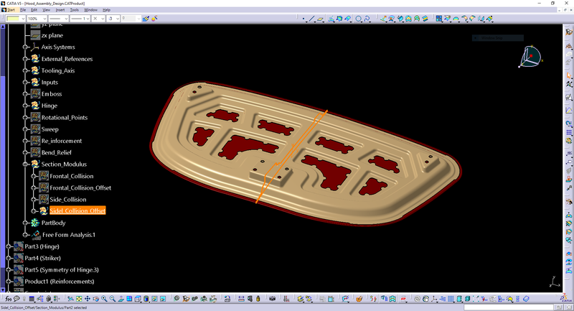Expand the PartBody node

click(x=25, y=223)
